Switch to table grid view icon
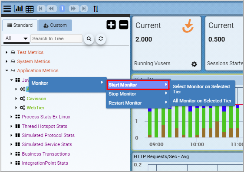 click(x=30, y=9)
